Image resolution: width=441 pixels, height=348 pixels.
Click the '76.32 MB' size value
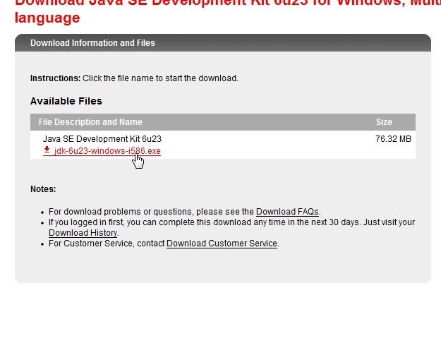tap(393, 139)
